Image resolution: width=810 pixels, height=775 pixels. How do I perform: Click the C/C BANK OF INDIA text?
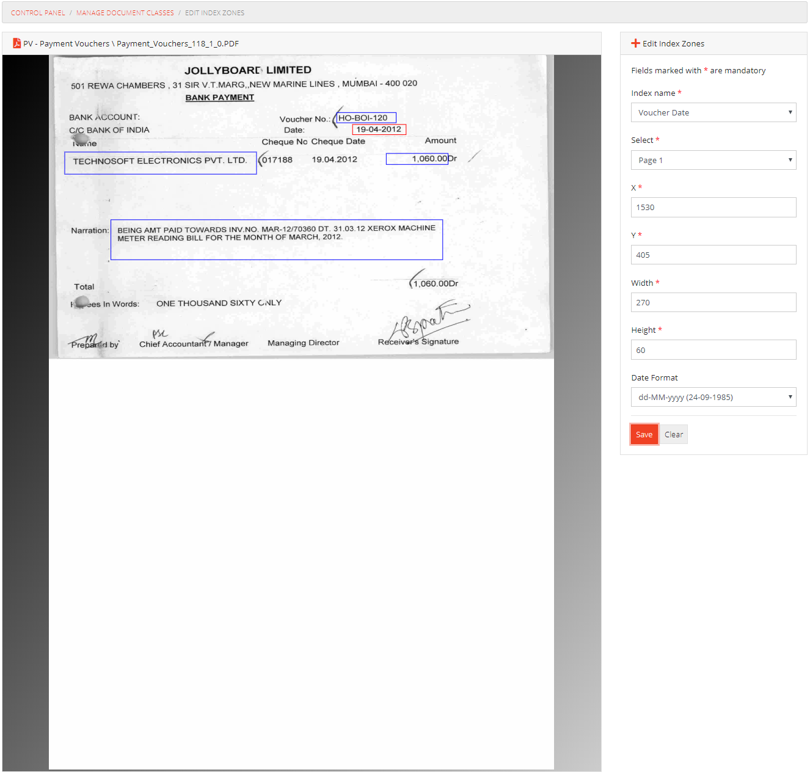(x=109, y=130)
